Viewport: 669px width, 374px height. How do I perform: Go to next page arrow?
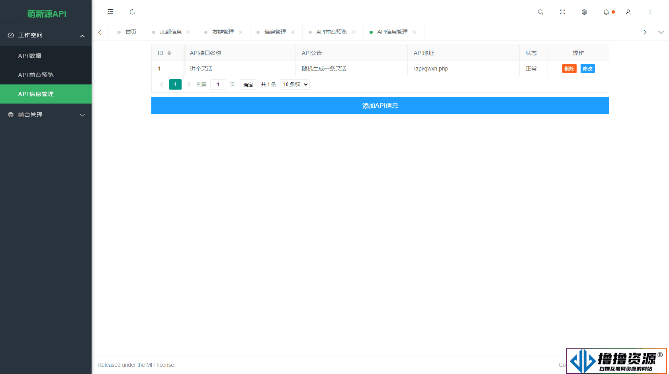pyautogui.click(x=189, y=84)
